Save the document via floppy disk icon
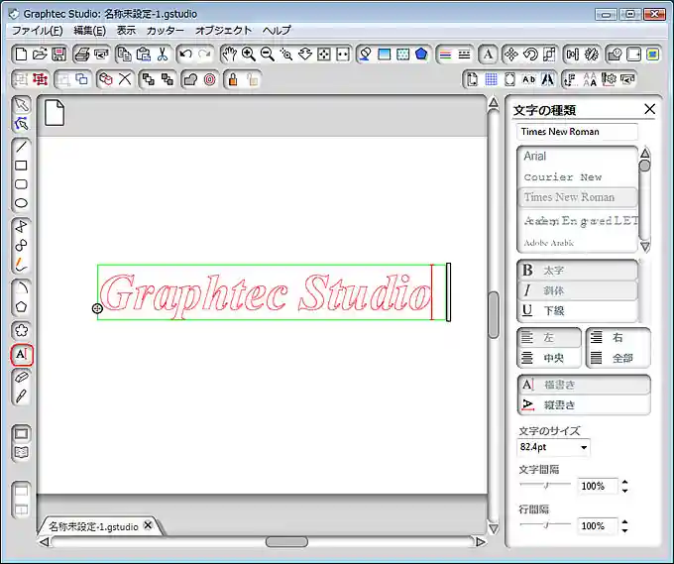The height and width of the screenshot is (564, 674). point(58,55)
